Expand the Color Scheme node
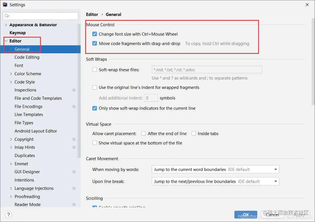 click(x=11, y=74)
